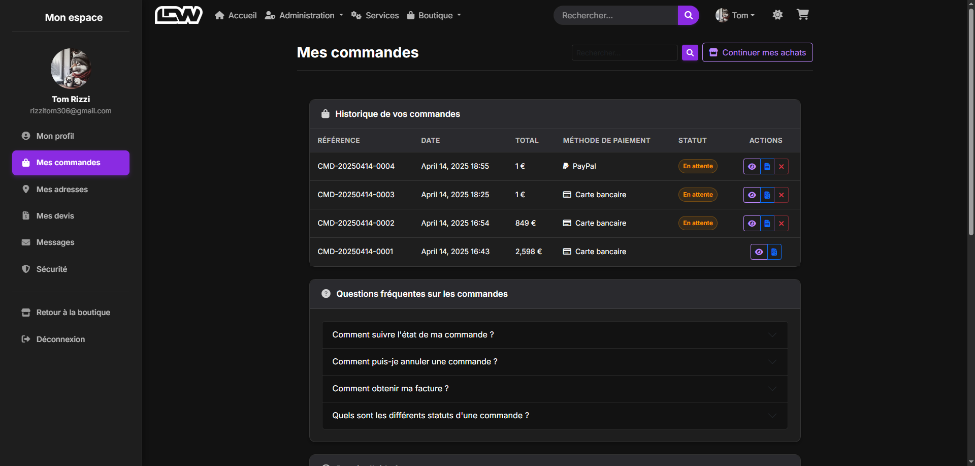
Task: Click the search magnifier next to Rechercher
Action: [688, 15]
